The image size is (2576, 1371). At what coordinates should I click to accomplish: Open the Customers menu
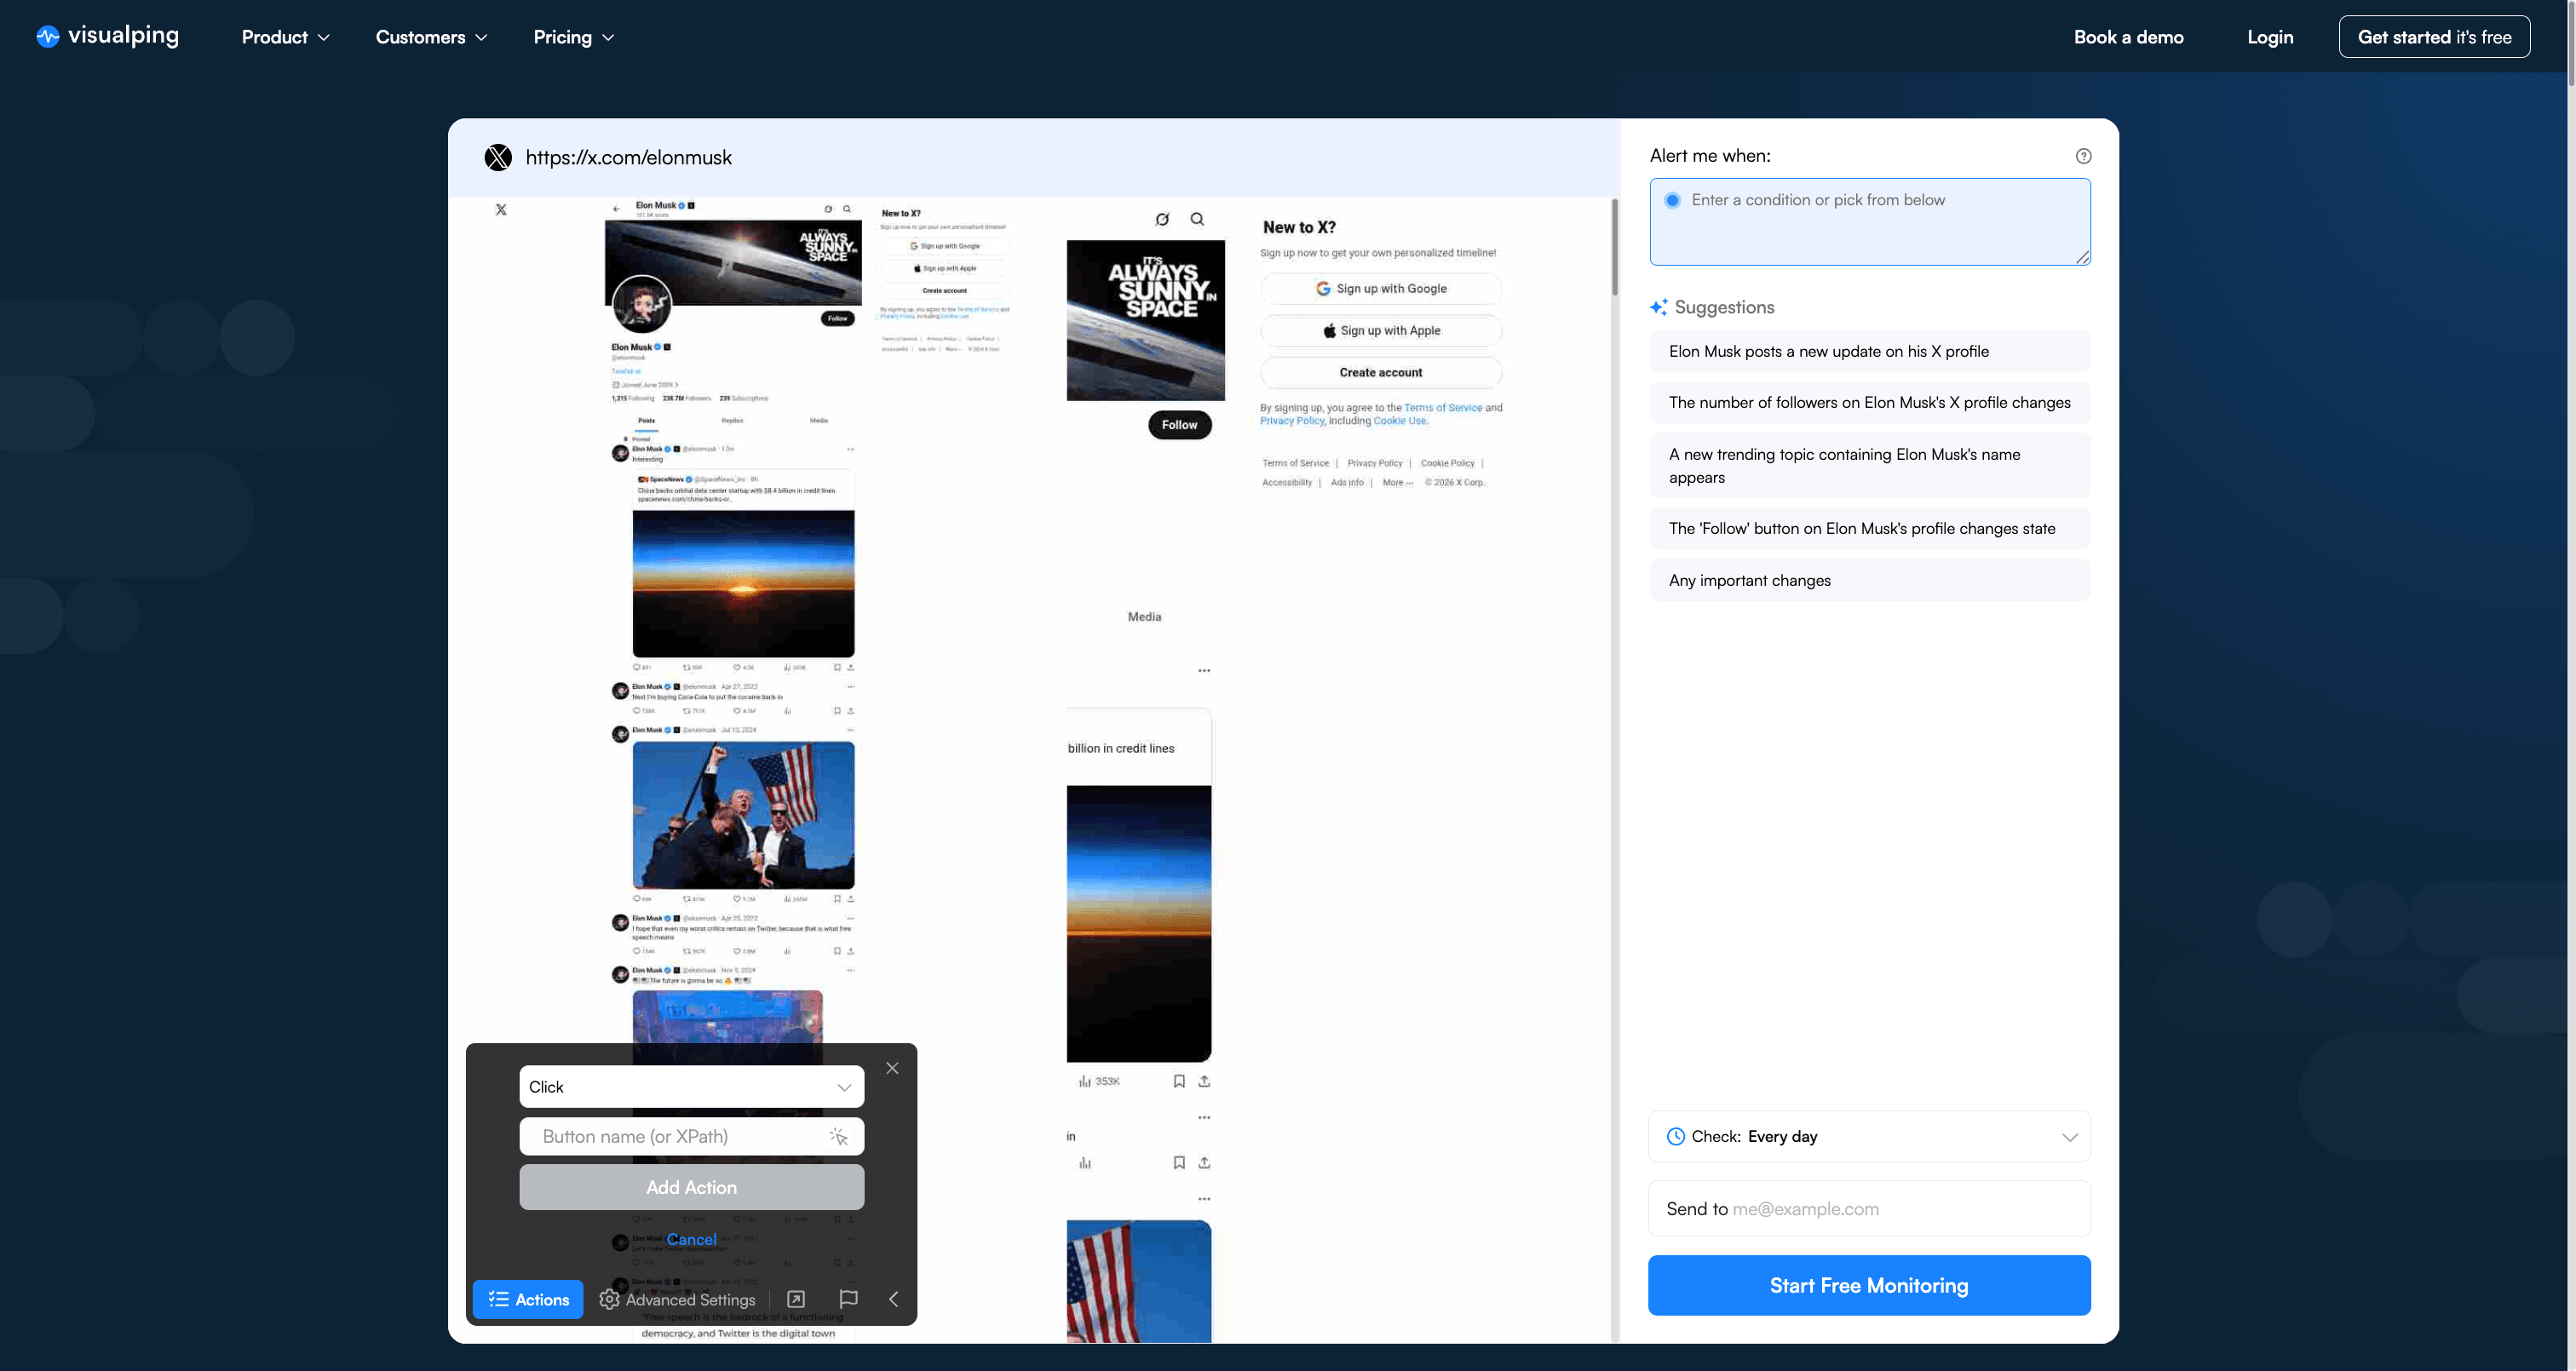(x=431, y=37)
